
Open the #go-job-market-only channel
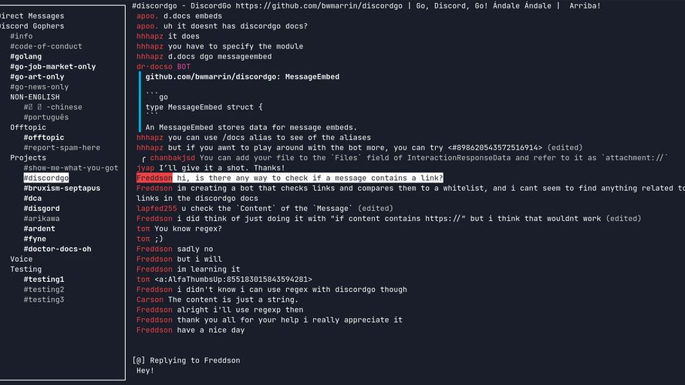(x=52, y=66)
